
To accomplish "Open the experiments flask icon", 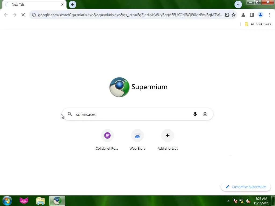I will [243, 15].
